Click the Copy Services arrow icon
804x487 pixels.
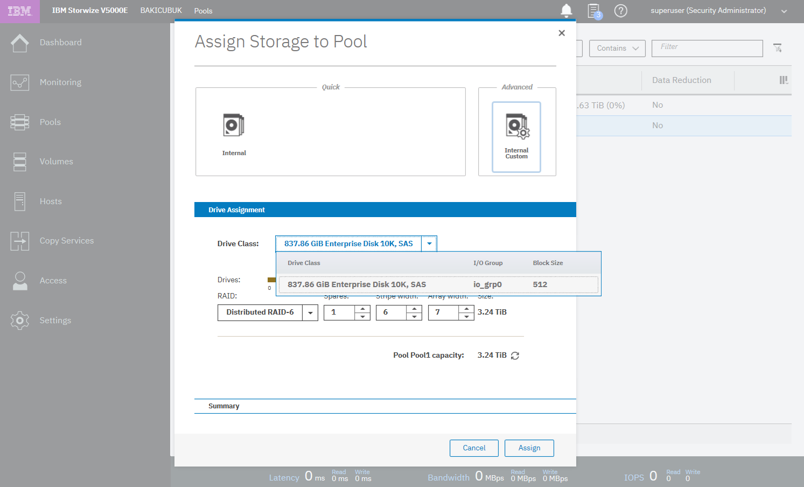pyautogui.click(x=19, y=241)
